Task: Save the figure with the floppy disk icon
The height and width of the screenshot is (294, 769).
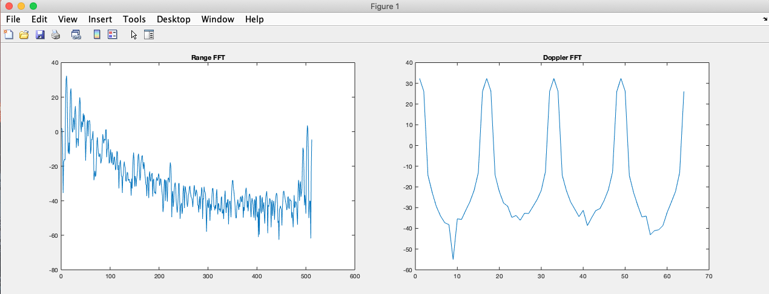Action: (x=40, y=34)
